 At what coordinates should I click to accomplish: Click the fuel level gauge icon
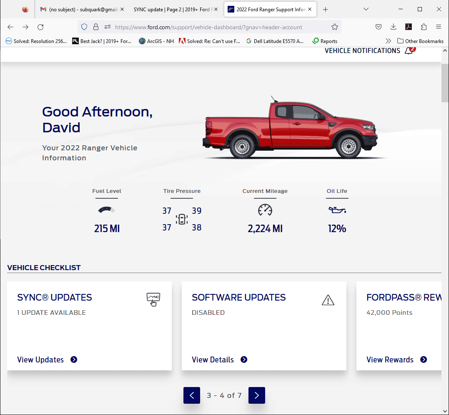107,210
